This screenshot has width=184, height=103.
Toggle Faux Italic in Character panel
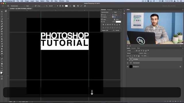106,25
